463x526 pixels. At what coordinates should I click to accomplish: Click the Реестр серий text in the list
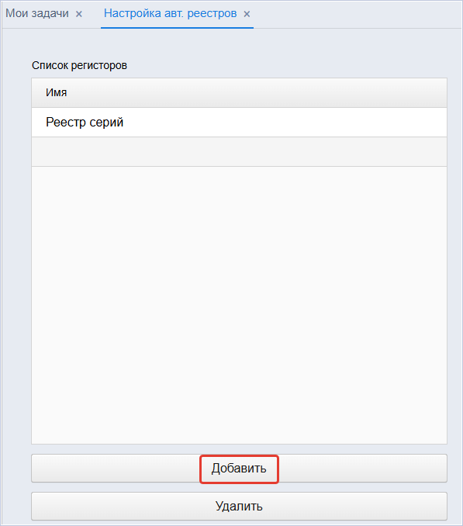pos(85,122)
